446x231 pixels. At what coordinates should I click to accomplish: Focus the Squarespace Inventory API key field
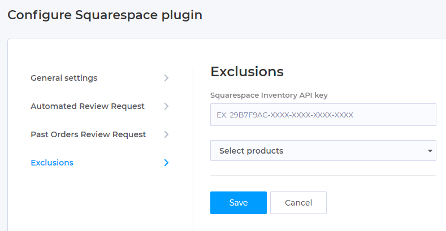tap(323, 115)
